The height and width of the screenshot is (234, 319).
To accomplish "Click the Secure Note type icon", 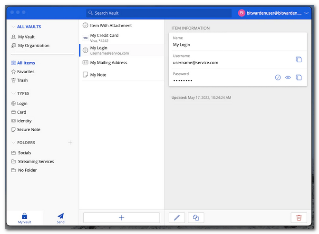I will click(x=13, y=130).
